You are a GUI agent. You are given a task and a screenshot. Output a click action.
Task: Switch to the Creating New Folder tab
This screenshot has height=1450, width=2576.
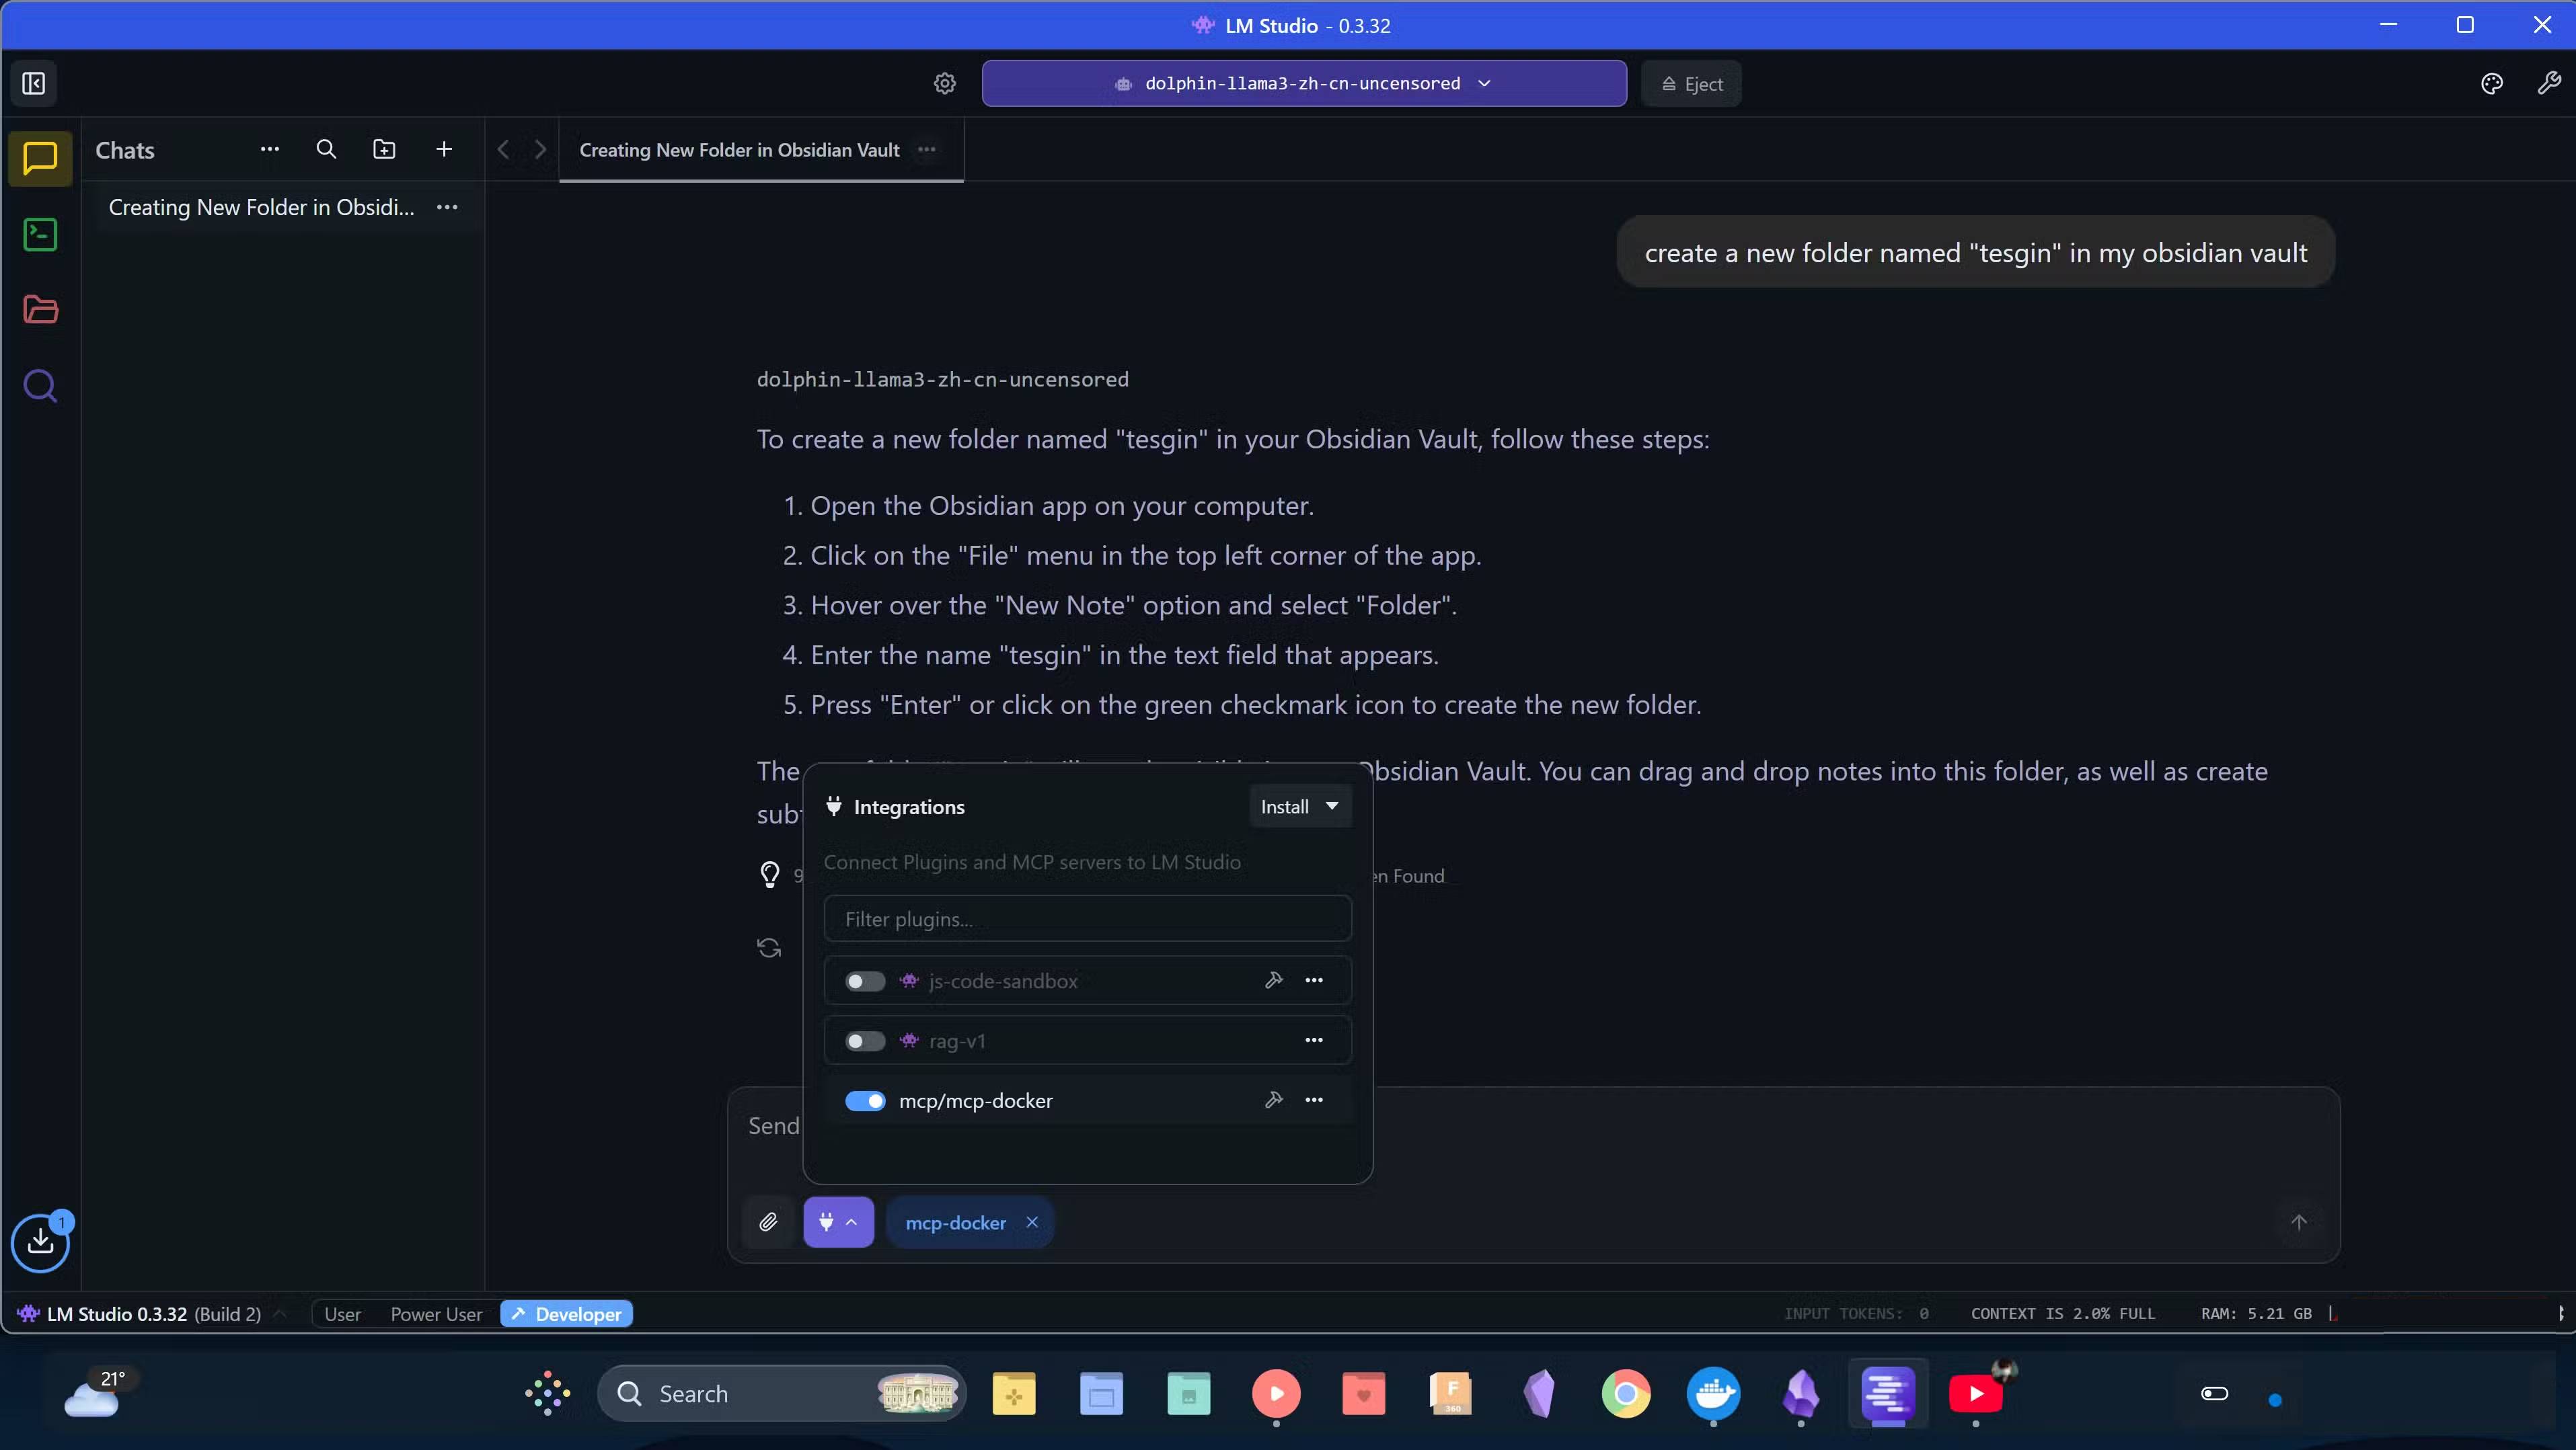pyautogui.click(x=739, y=150)
